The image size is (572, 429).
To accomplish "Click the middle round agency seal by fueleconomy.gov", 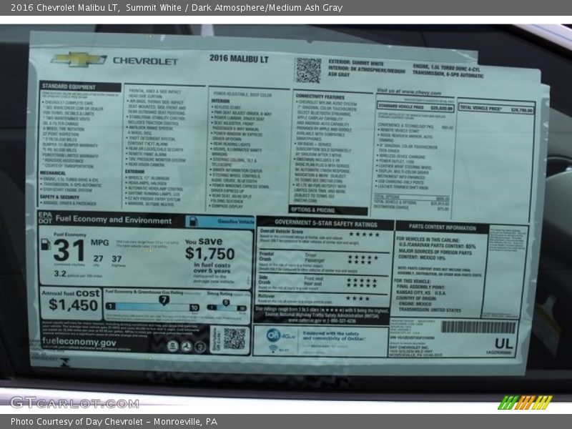I will pyautogui.click(x=187, y=346).
